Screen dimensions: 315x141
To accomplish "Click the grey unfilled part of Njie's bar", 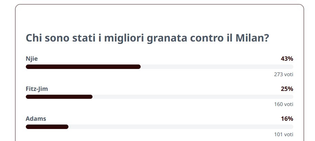I will 217,67.
